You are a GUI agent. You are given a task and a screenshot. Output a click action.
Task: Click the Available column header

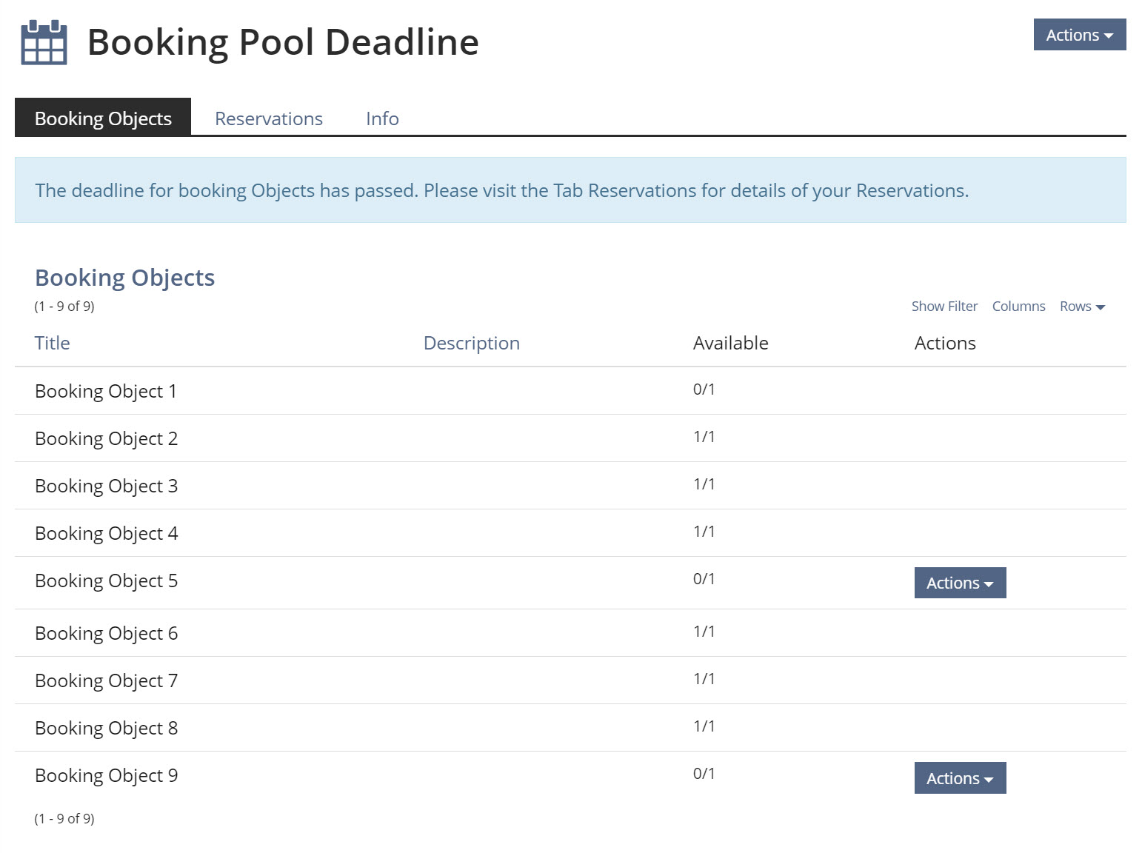(x=730, y=344)
